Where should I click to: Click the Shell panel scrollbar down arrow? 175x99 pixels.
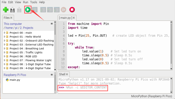coord(171,92)
